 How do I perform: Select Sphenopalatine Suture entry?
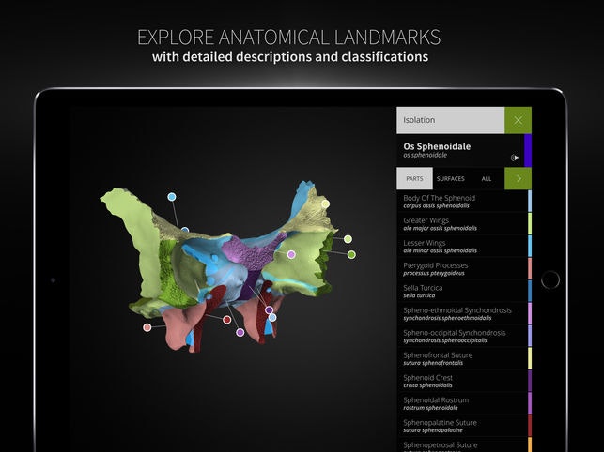coord(462,426)
